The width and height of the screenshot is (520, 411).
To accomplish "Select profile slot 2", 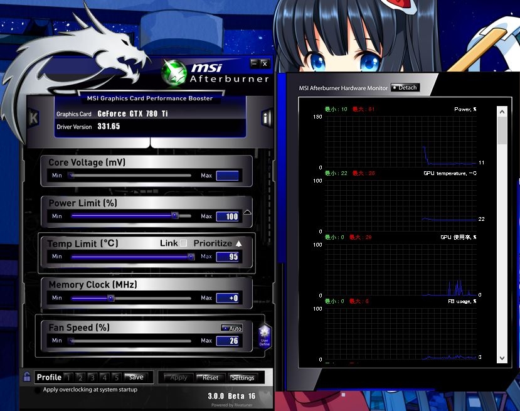I will [x=80, y=377].
